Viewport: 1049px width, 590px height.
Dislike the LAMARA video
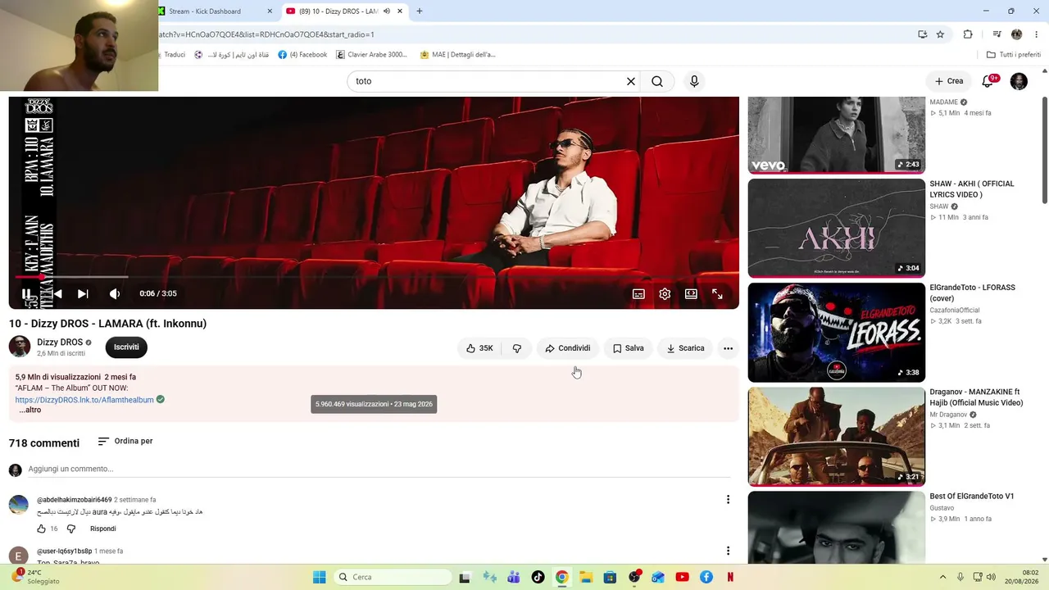[x=516, y=348]
